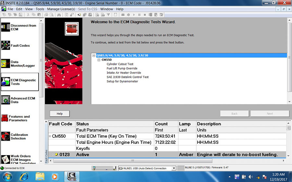This screenshot has width=292, height=182.
Task: Open the Manage License(s) menu
Action: (61, 9)
